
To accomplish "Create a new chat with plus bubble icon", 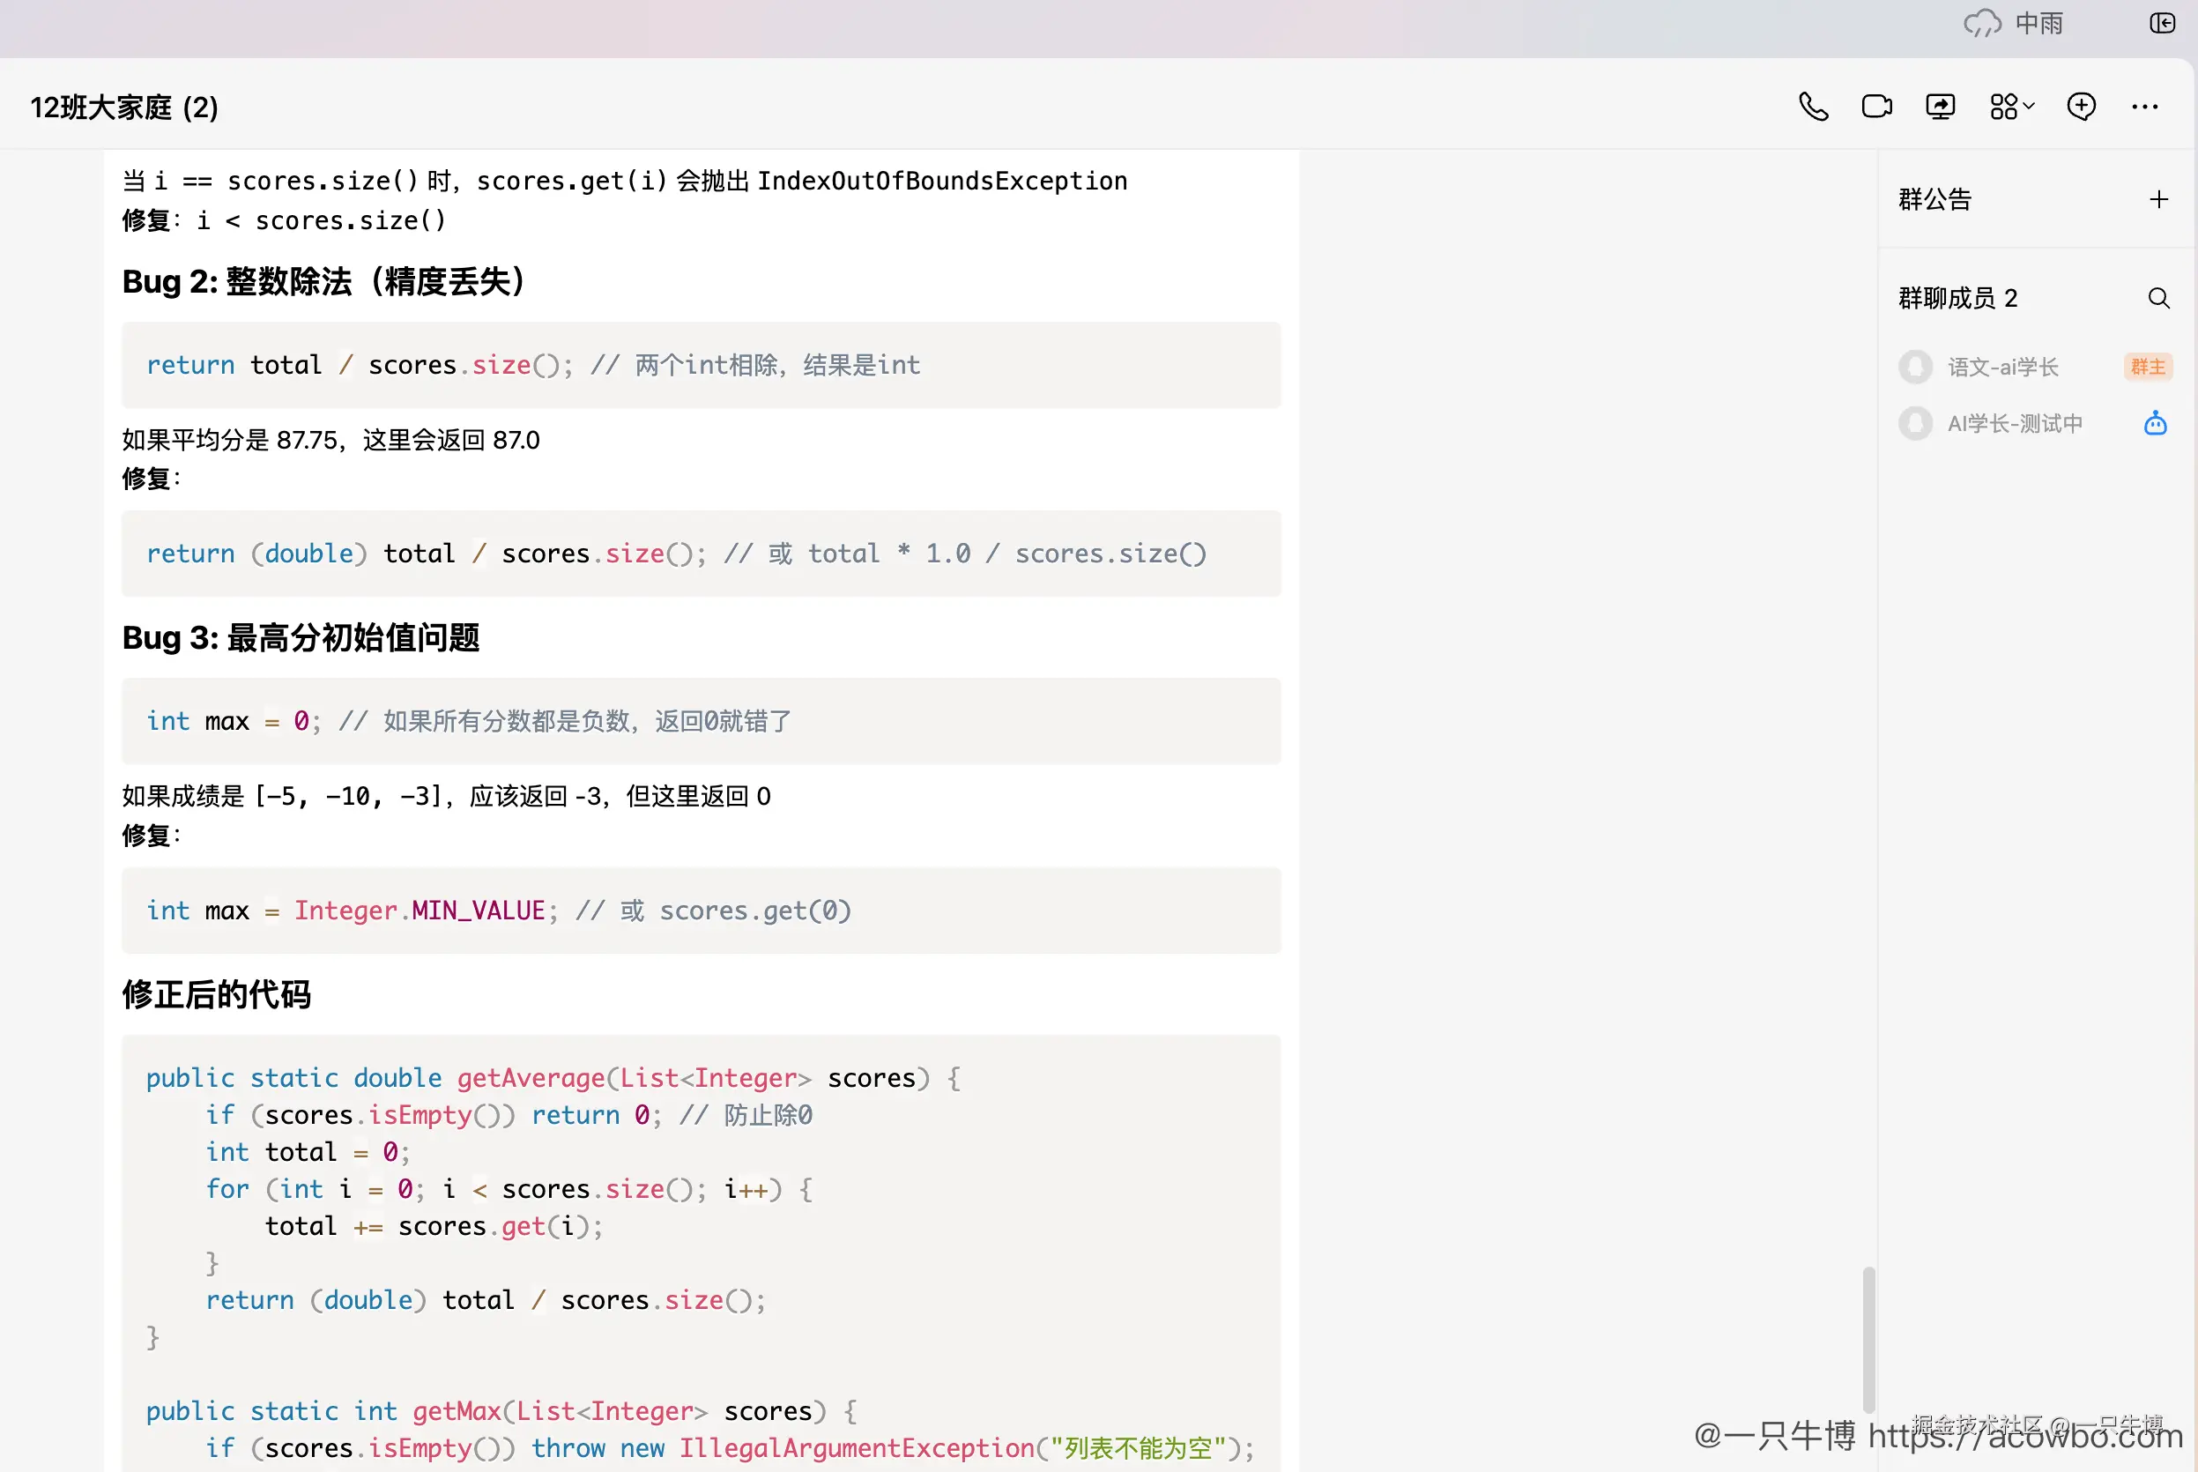I will coord(2083,106).
